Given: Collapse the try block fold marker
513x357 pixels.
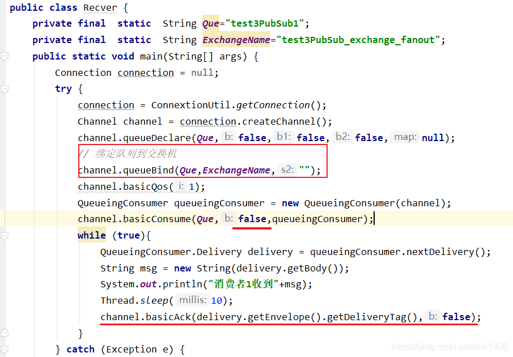Looking at the screenshot, I should pos(5,89).
